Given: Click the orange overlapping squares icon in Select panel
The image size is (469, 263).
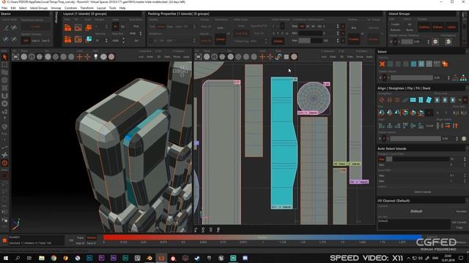Looking at the screenshot, I should [445, 64].
